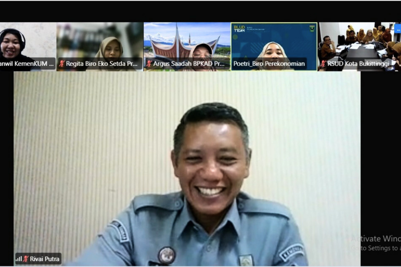Select the highlighted Poetri video tile
Image resolution: width=401 pixels, height=267 pixels.
pos(274,43)
